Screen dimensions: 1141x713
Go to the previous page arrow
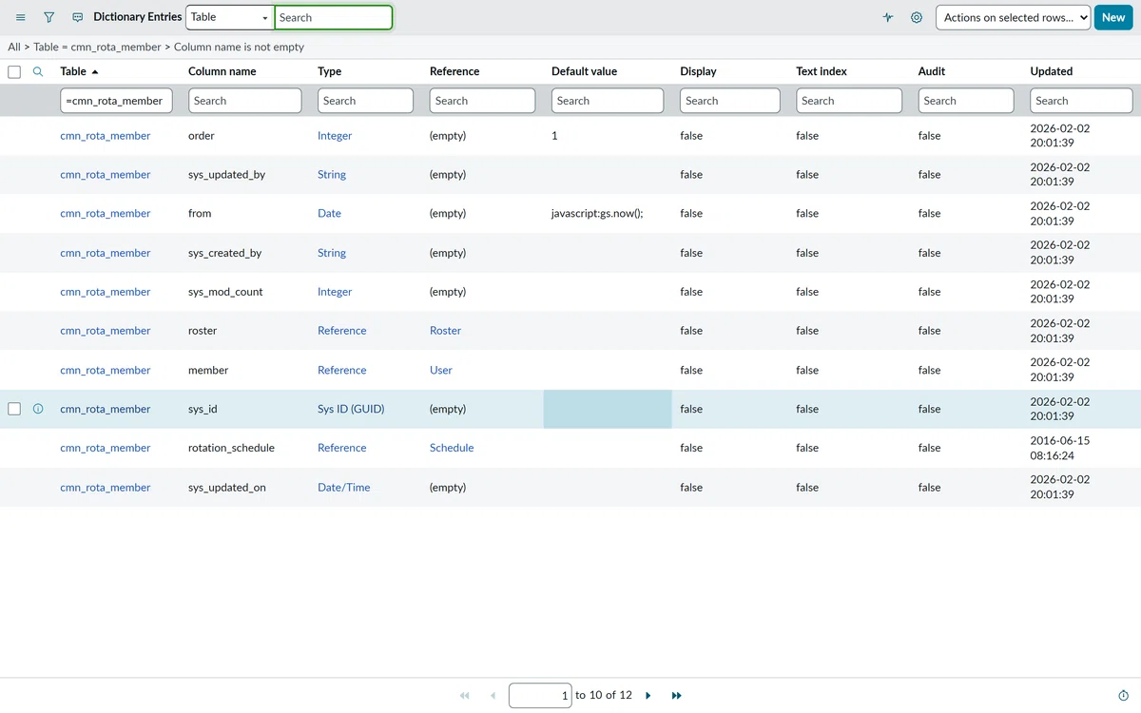[x=493, y=696]
